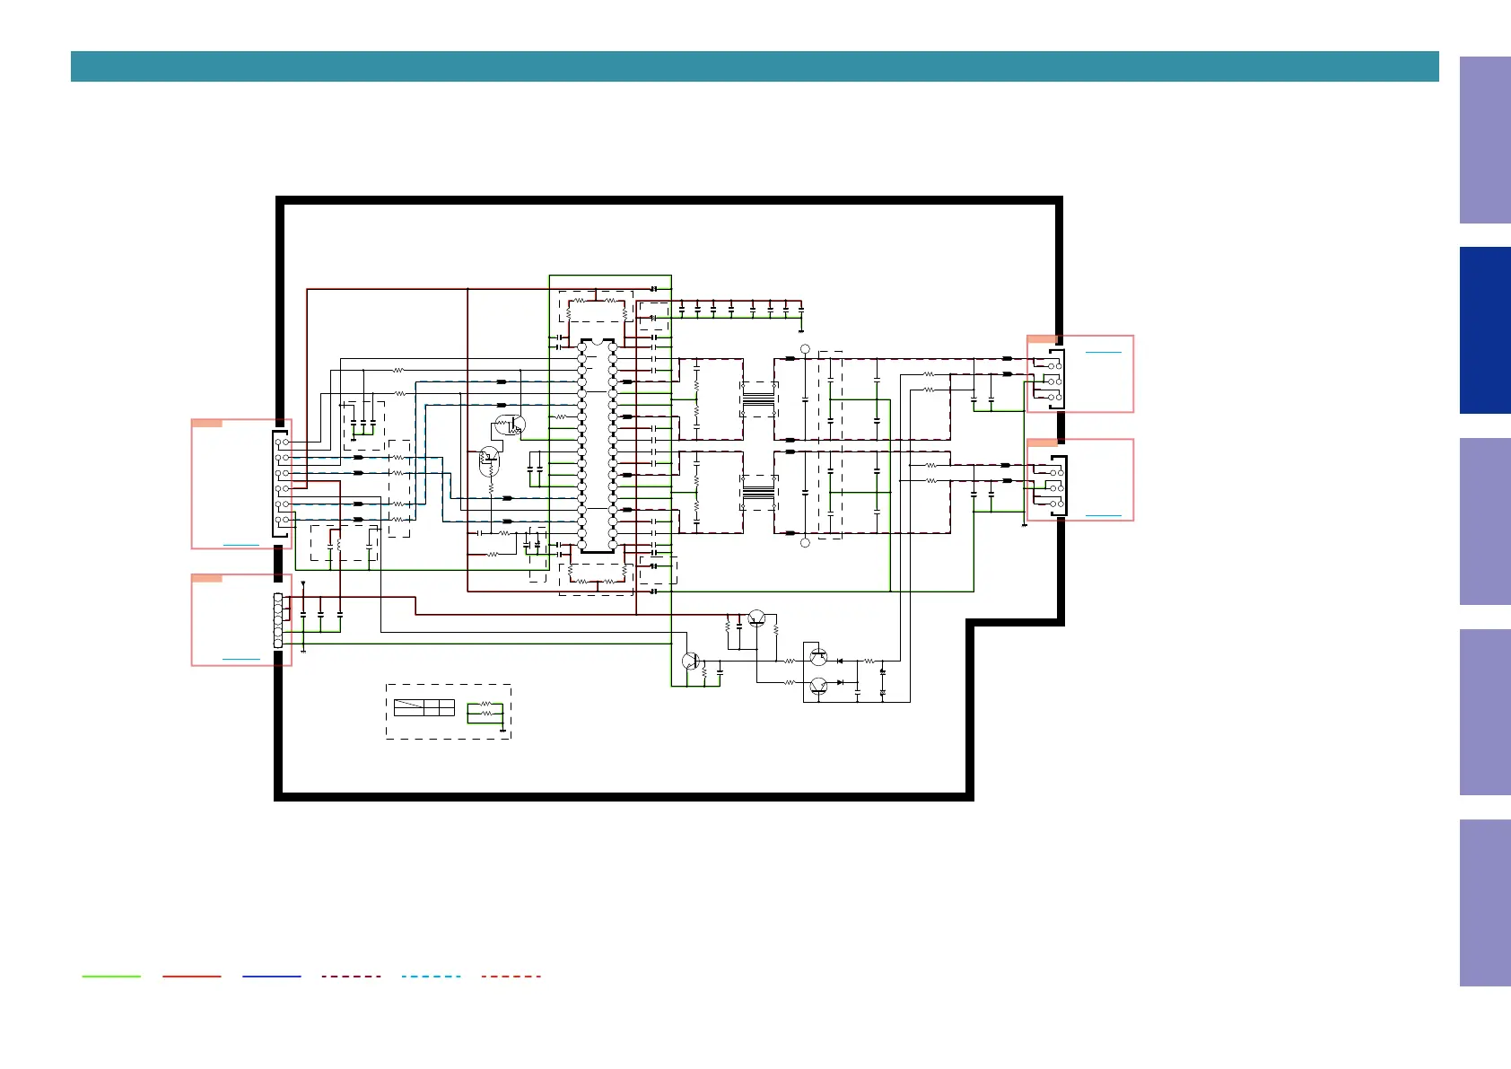Click the solid green legend line
1511x1069 pixels.
tap(111, 977)
